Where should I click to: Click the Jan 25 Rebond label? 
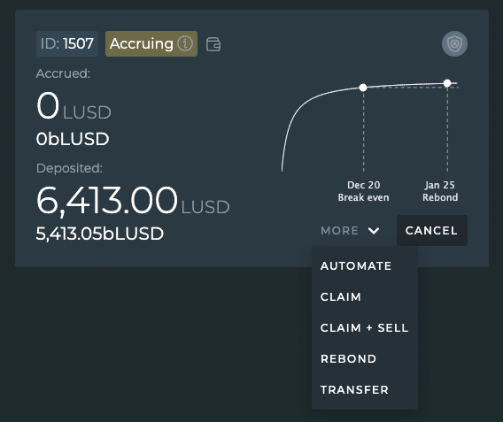coord(440,191)
